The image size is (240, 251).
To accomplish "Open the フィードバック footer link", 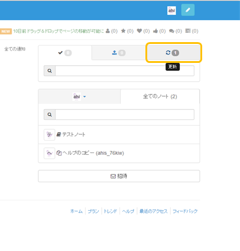I will tap(185, 211).
